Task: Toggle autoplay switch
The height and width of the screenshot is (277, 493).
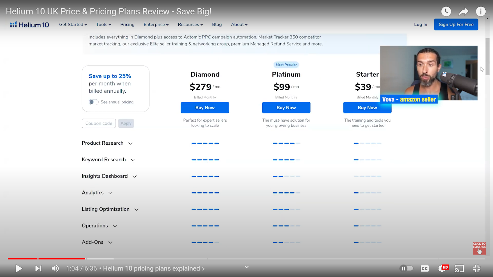Action: (406, 269)
